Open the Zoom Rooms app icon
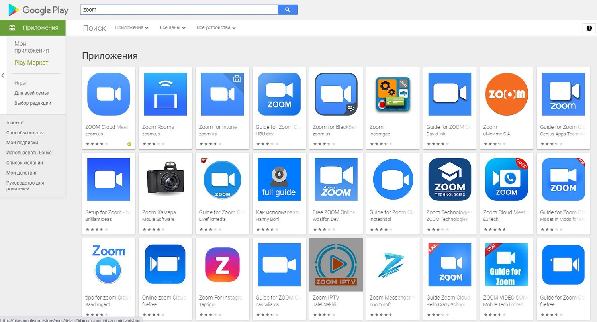The width and height of the screenshot is (597, 322). click(x=165, y=94)
